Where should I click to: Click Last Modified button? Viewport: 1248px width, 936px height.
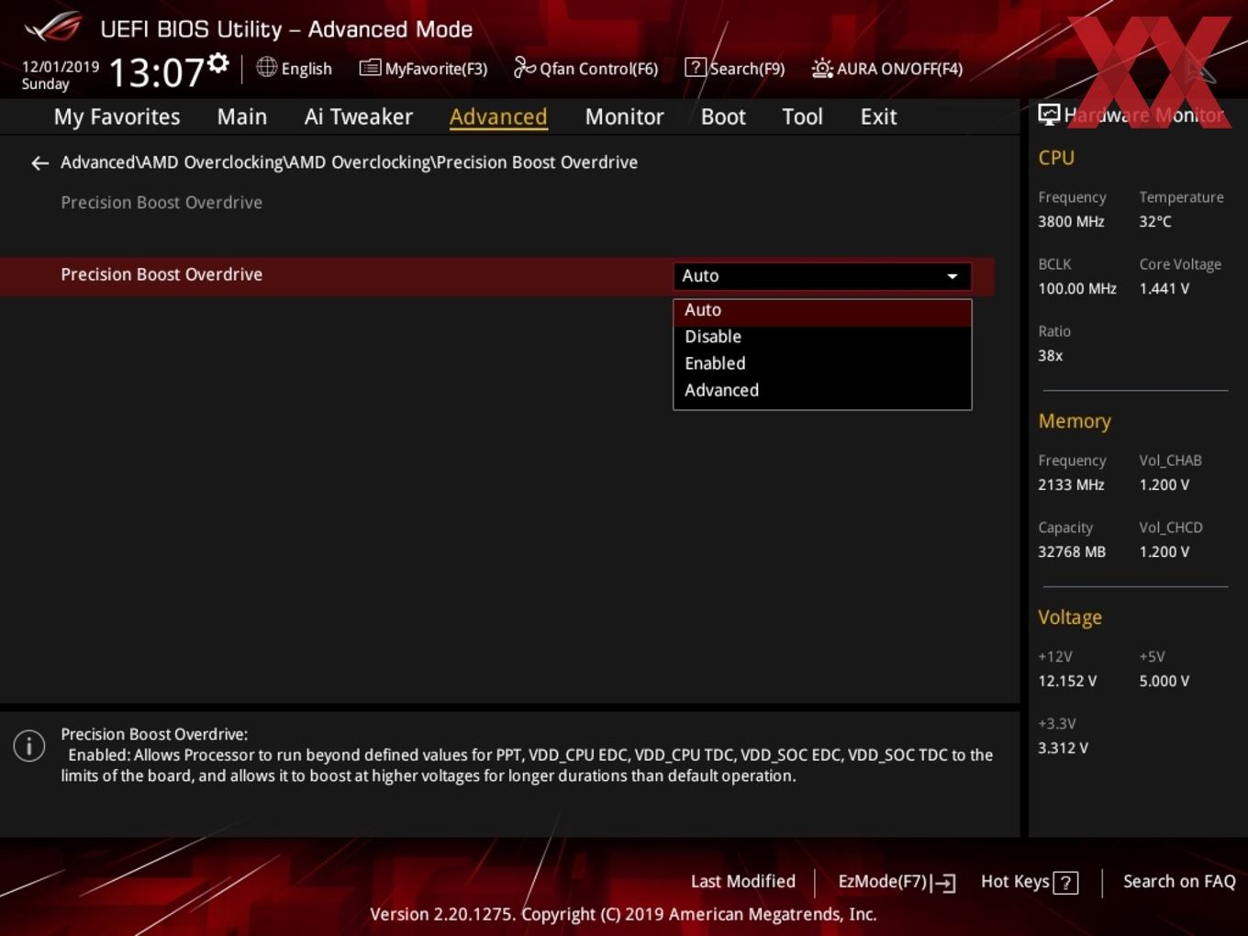(742, 882)
